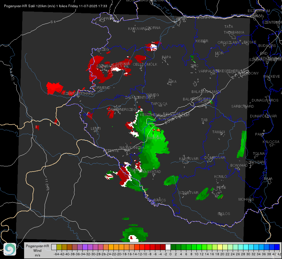
Task: Click the 0 value on the legend scale
Action: click(x=171, y=254)
